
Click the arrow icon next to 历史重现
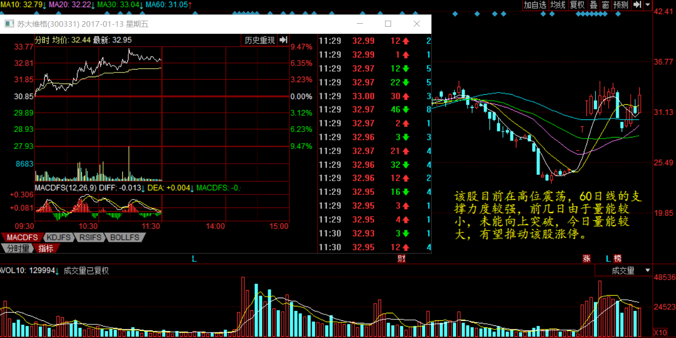(283, 40)
